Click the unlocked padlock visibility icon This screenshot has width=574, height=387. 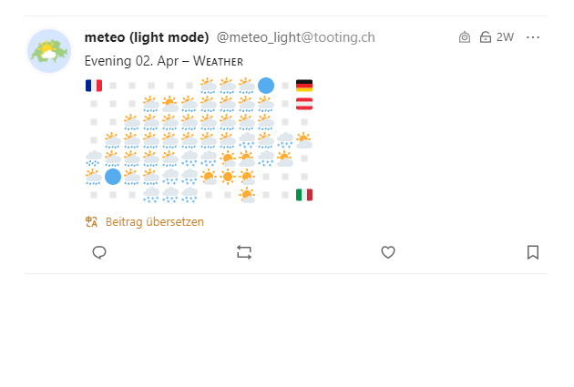tap(485, 37)
